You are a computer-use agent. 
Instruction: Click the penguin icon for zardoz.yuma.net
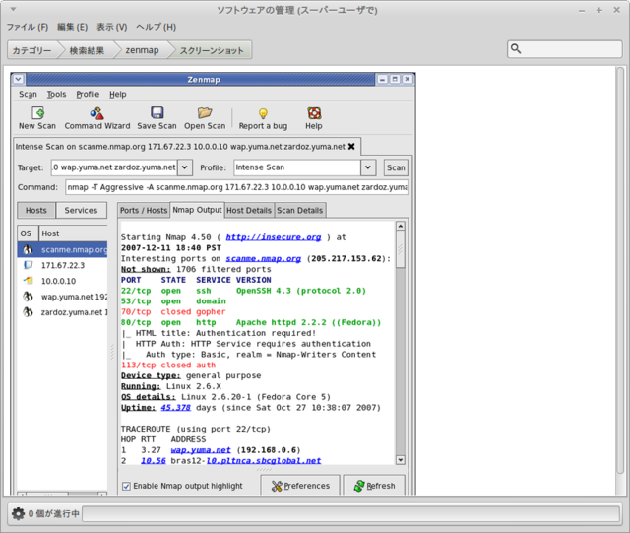pyautogui.click(x=28, y=312)
